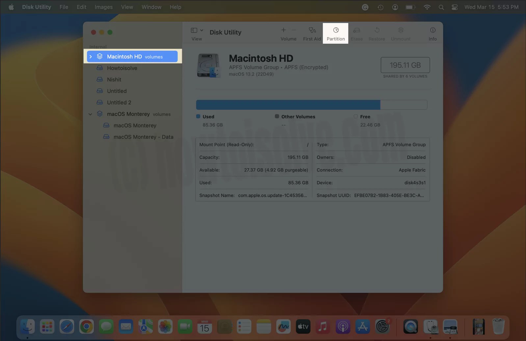Run First Aid from the toolbar
Screen dimensions: 526x341
point(312,34)
